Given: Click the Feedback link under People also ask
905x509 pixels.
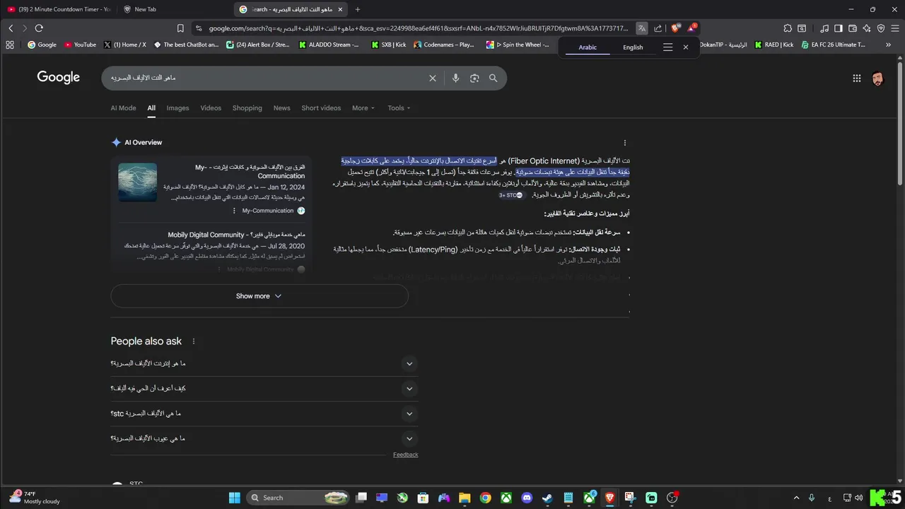Looking at the screenshot, I should [406, 455].
